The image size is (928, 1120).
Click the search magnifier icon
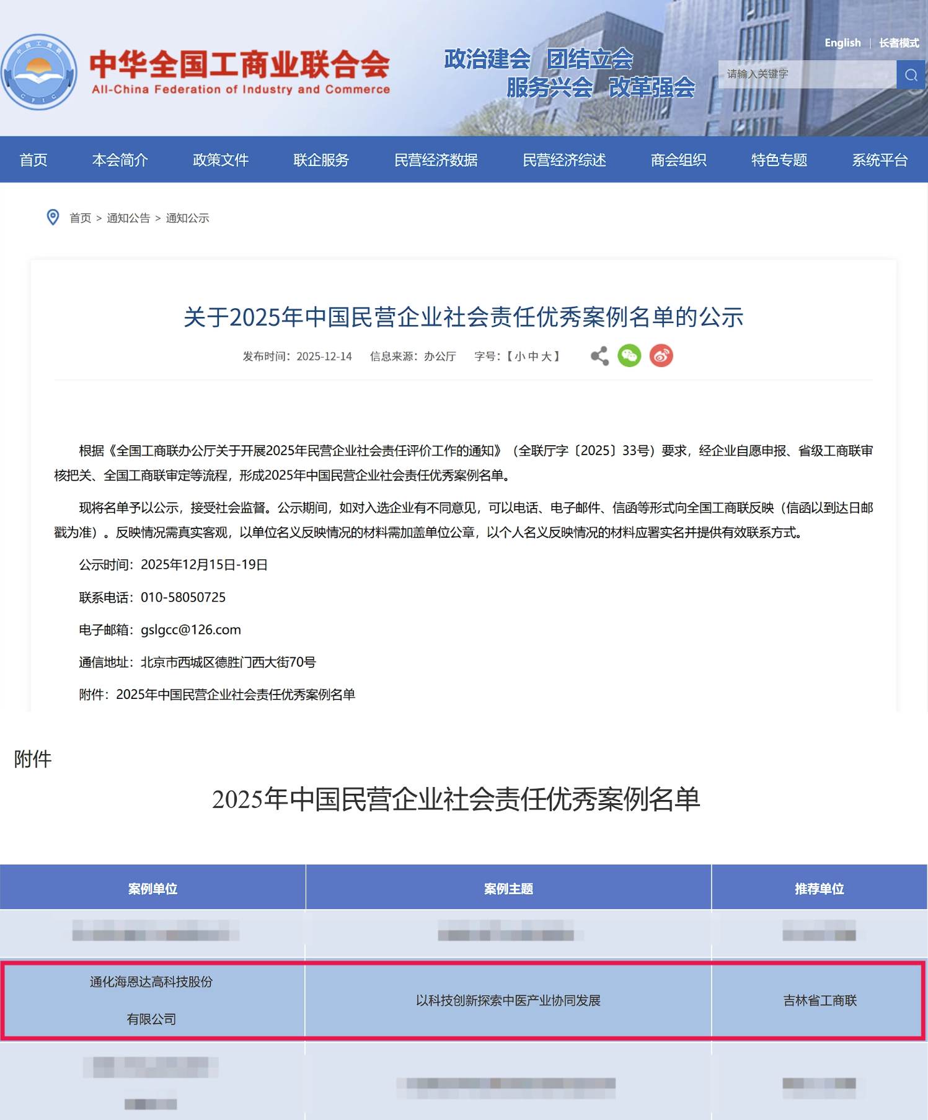click(x=911, y=75)
